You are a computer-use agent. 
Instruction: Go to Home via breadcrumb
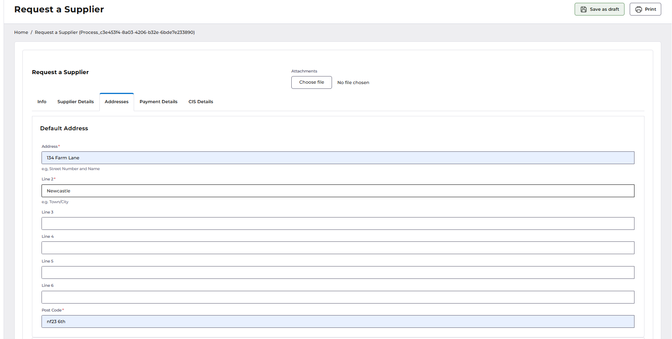coord(21,32)
